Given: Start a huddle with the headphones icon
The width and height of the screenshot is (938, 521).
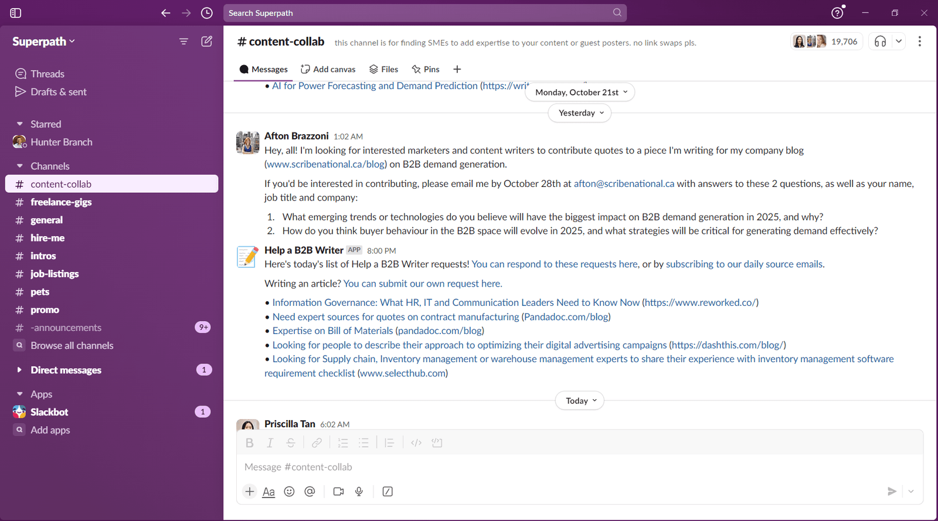Looking at the screenshot, I should point(880,42).
